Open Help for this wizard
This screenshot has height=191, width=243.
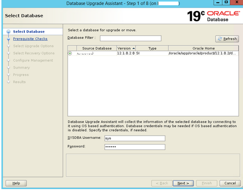tap(16, 183)
